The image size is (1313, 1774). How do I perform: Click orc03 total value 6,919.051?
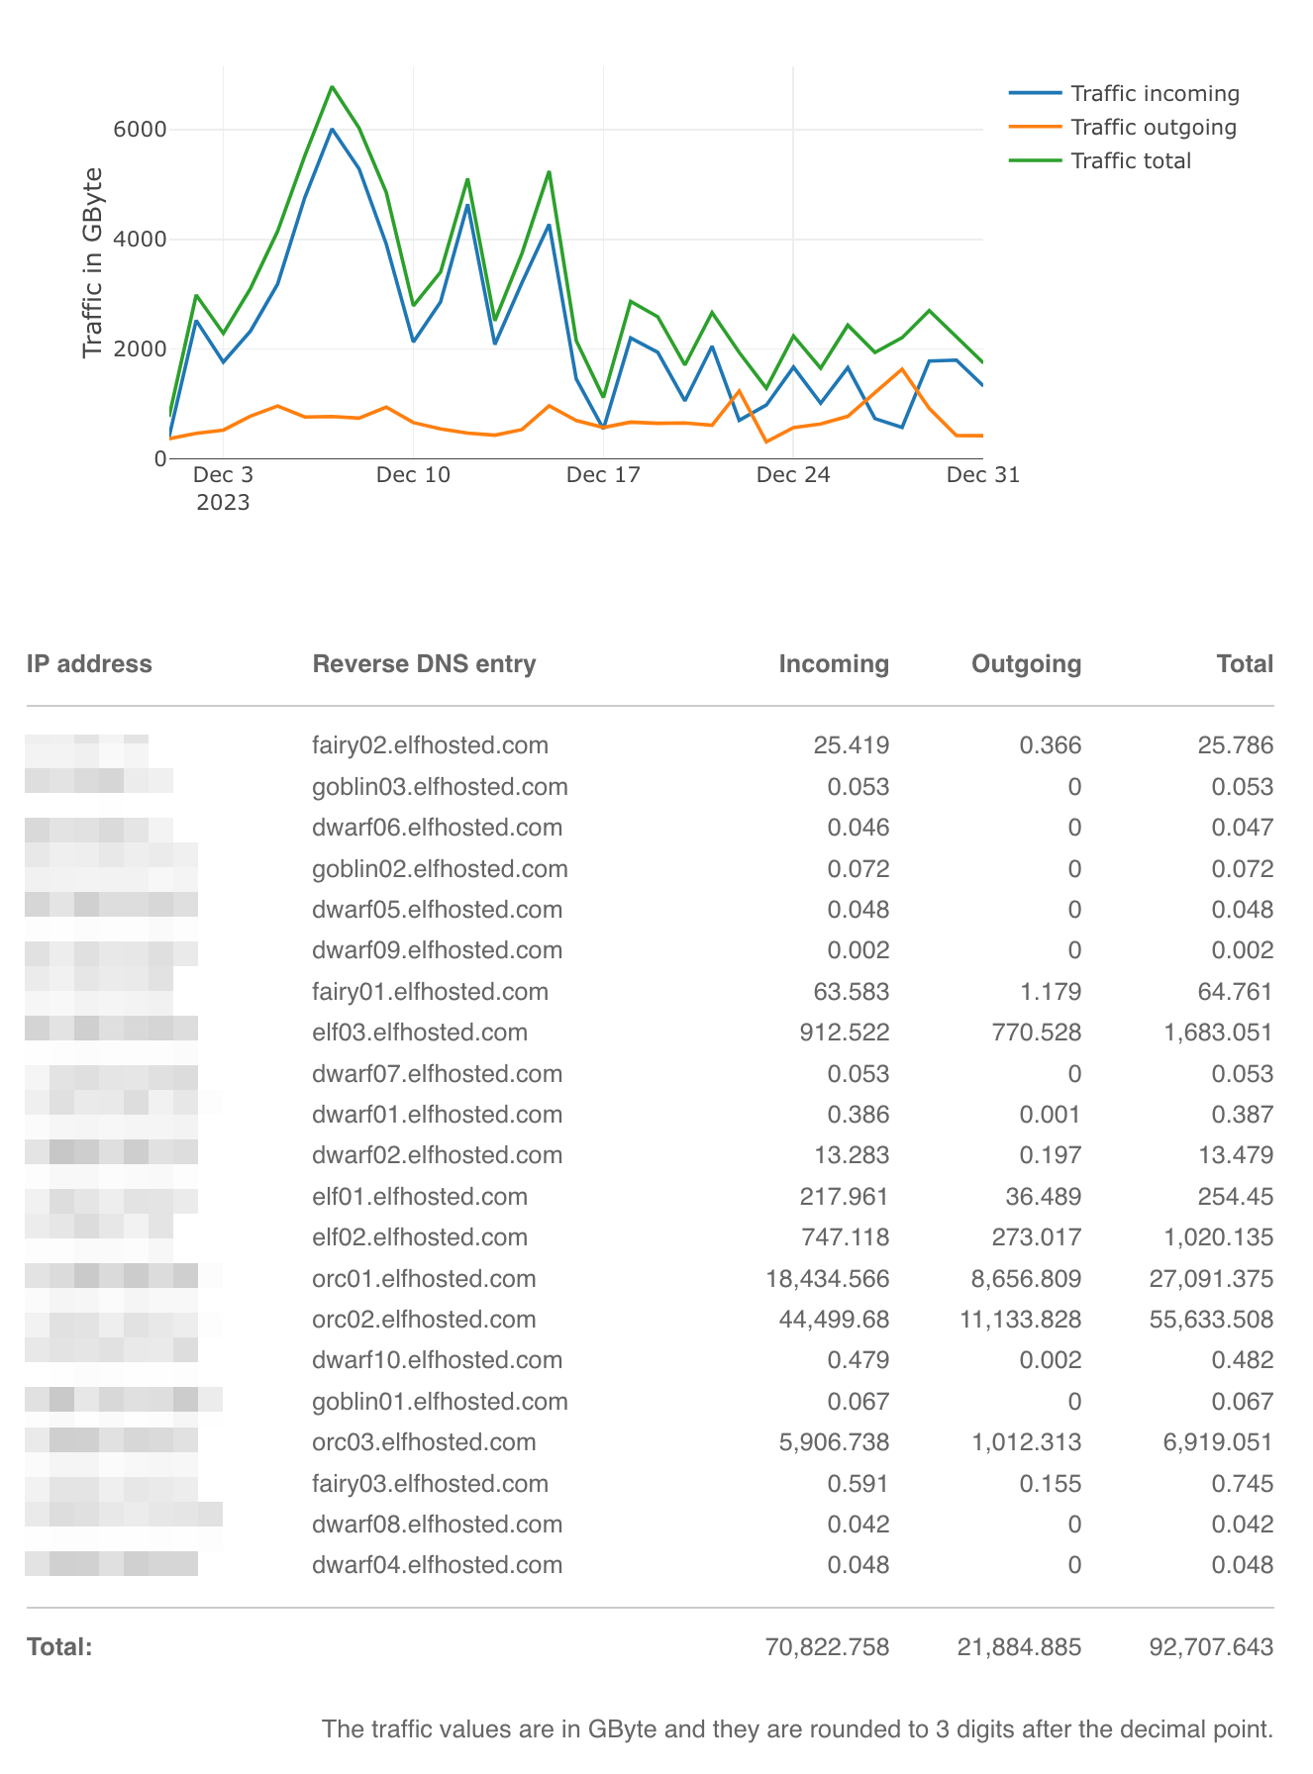(x=1219, y=1442)
